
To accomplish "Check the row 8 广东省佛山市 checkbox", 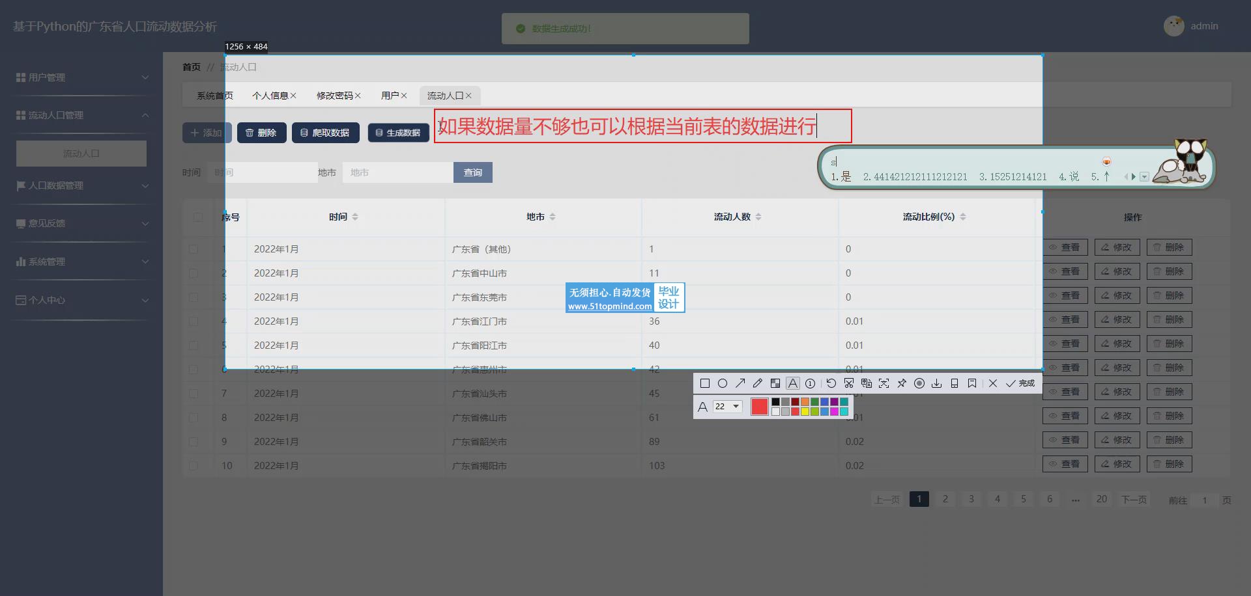I will click(194, 418).
